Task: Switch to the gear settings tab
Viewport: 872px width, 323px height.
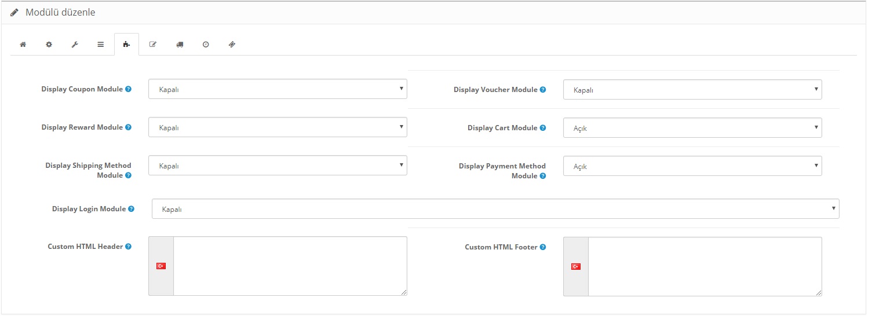Action: 49,45
